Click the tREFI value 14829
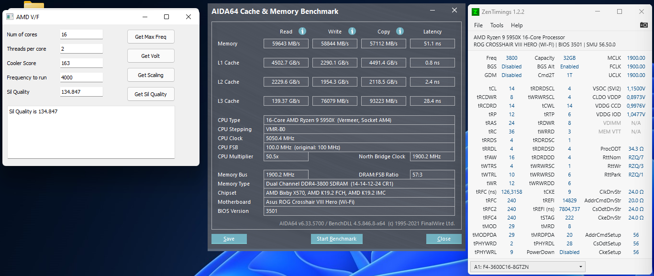 coord(569,200)
